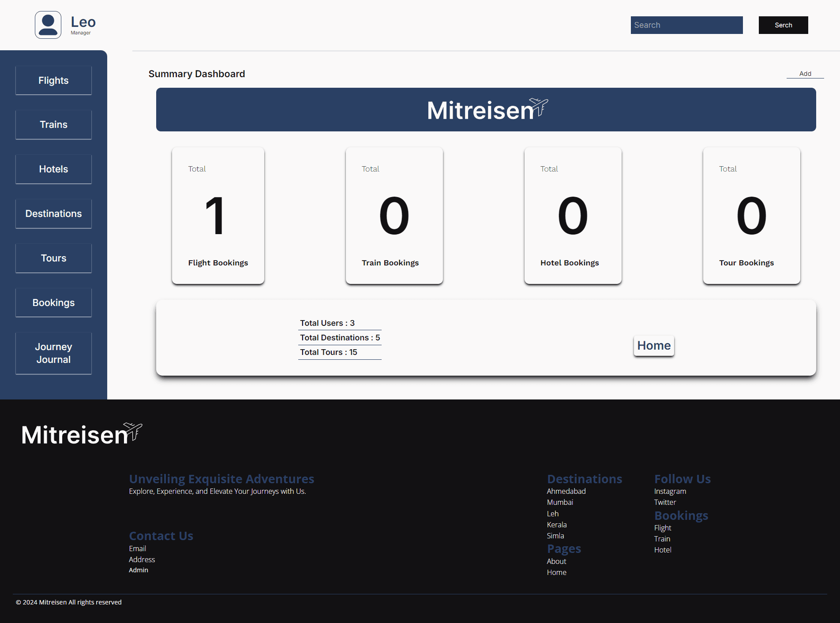The image size is (840, 623).
Task: Open the Tours sidebar item
Action: [x=53, y=258]
